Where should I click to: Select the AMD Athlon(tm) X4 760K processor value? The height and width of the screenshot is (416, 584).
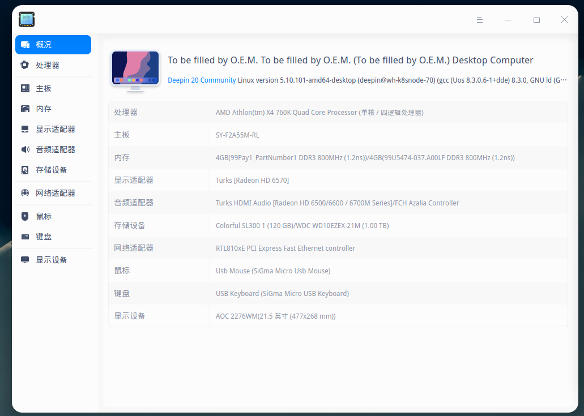[319, 113]
